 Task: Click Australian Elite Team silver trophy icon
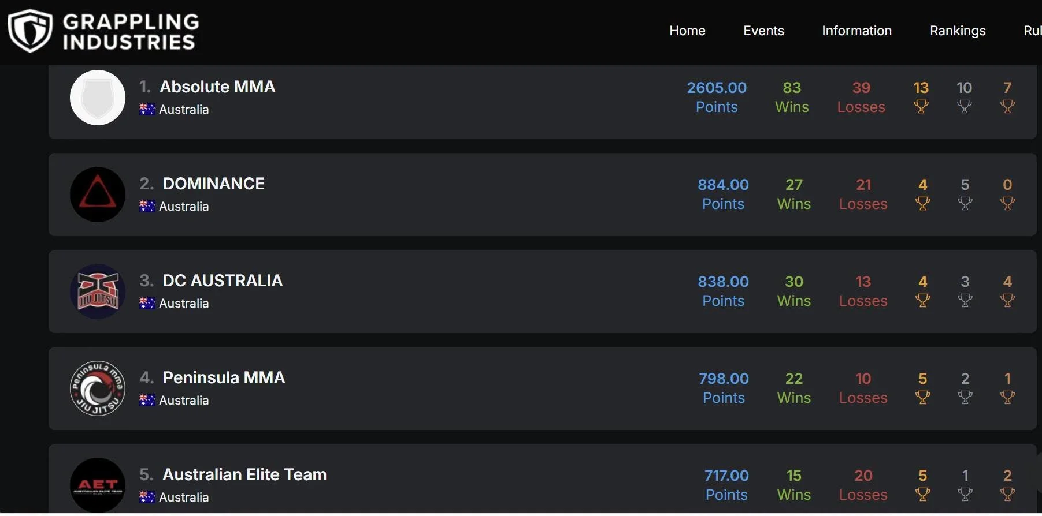965,495
